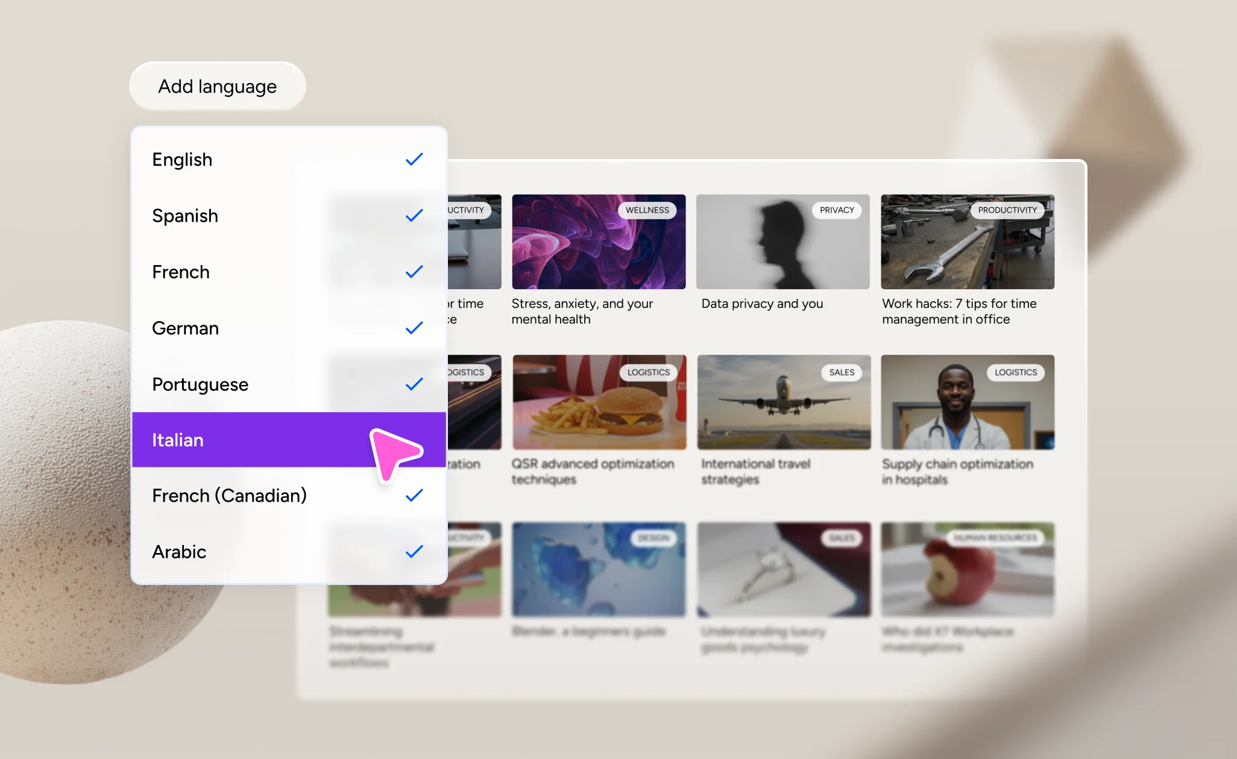Image resolution: width=1237 pixels, height=759 pixels.
Task: Toggle the checkmark beside German
Action: pos(414,328)
